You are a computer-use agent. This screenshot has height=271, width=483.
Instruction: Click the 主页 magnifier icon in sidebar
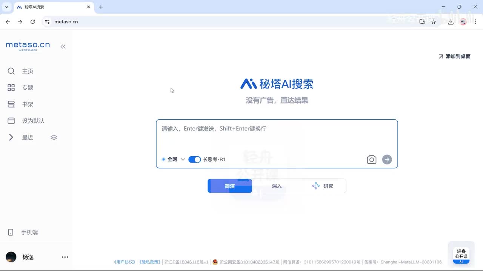(11, 71)
